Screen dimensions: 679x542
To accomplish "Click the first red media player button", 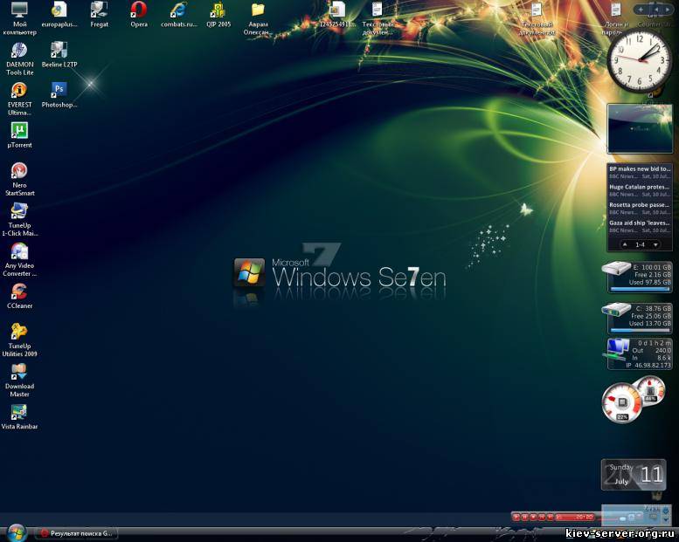I will pyautogui.click(x=516, y=517).
